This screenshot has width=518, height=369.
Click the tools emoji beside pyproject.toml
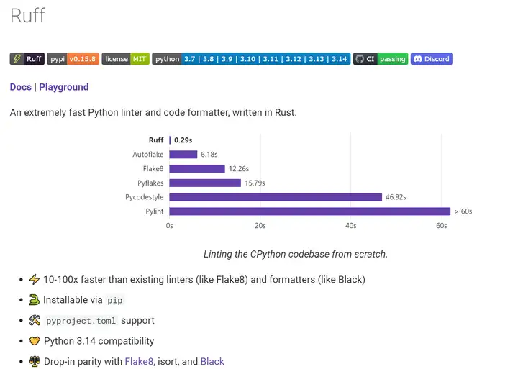(34, 321)
